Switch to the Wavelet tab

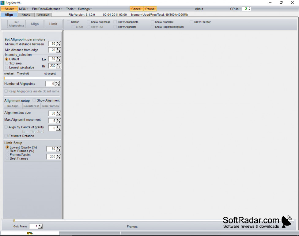click(43, 15)
